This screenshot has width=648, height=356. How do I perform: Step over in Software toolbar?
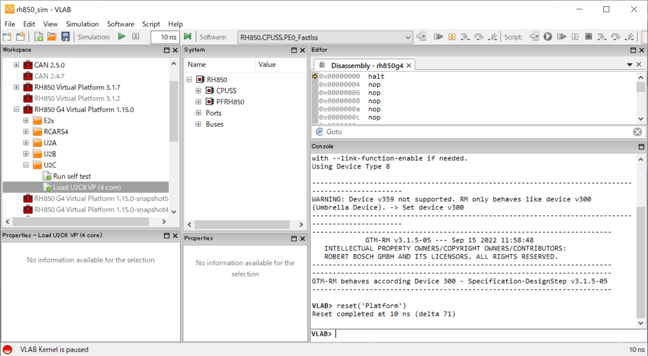[479, 36]
